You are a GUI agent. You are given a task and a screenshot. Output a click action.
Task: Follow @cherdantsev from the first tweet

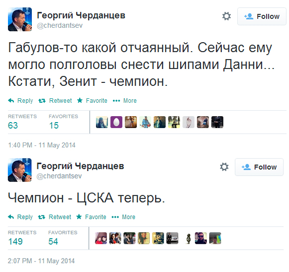click(262, 16)
